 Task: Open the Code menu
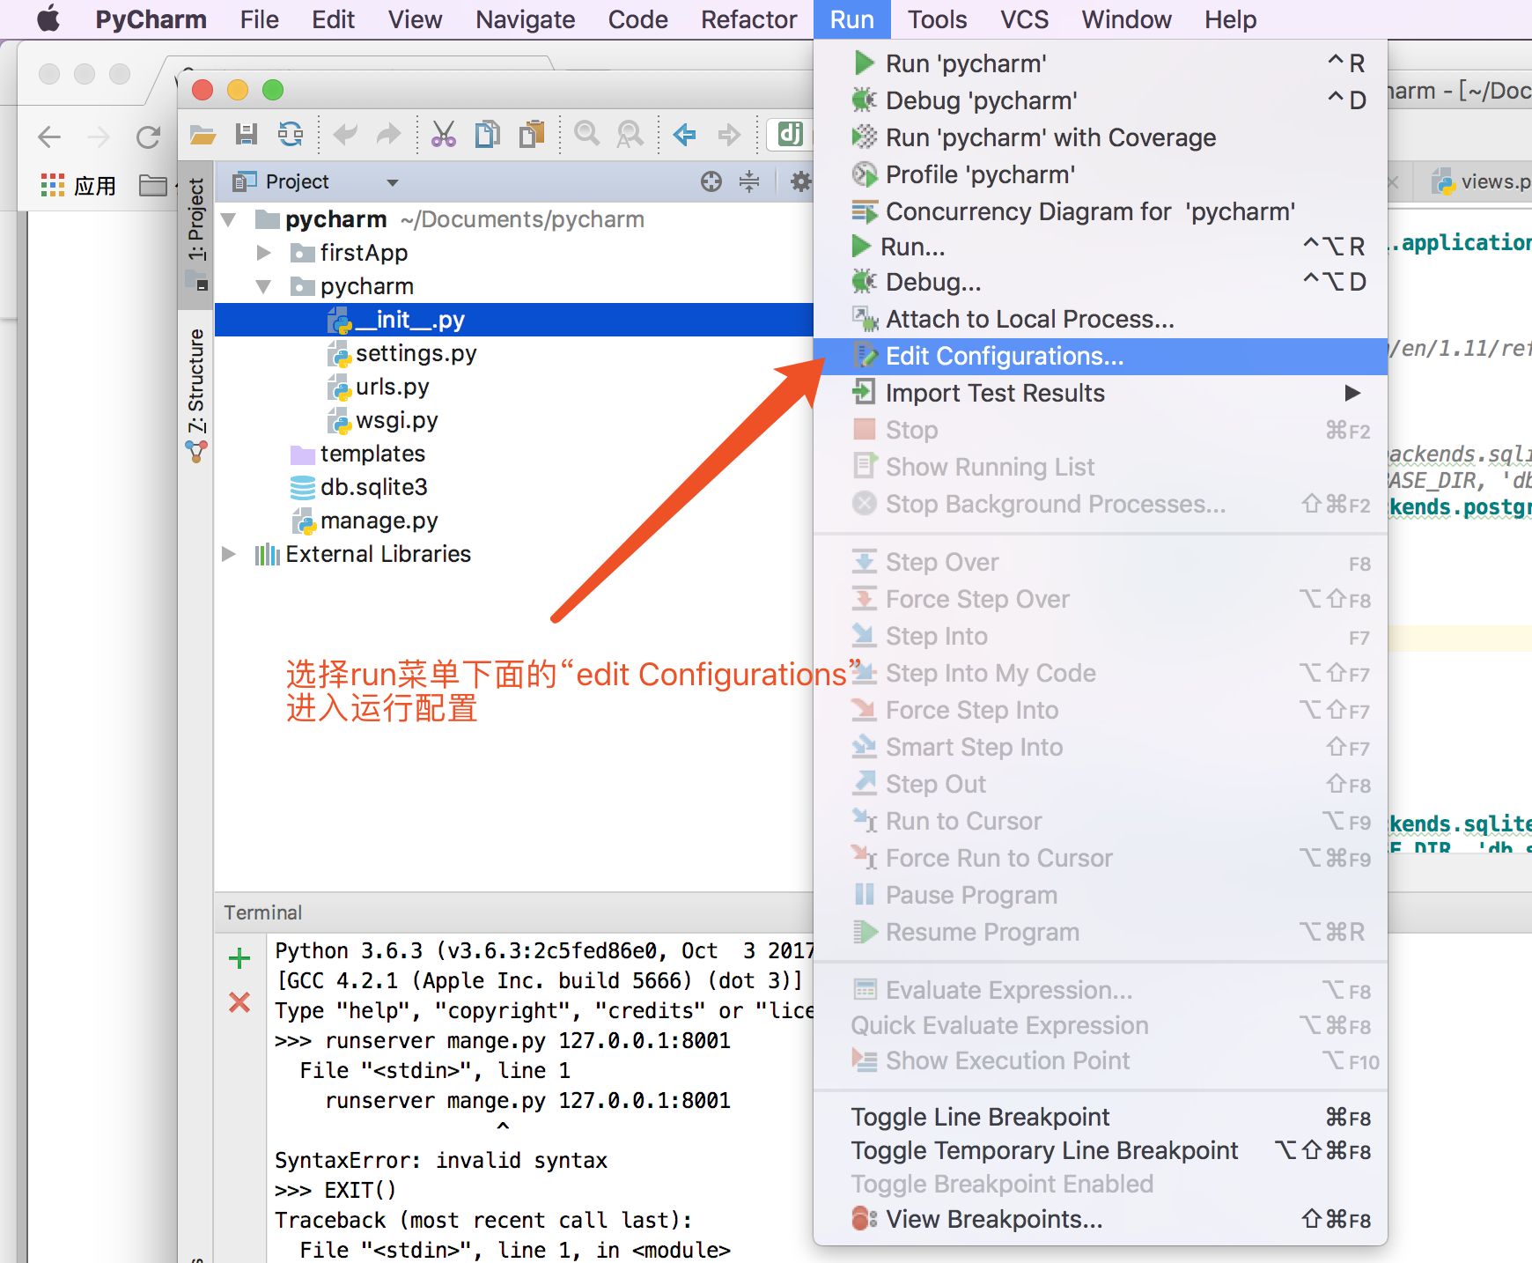click(637, 19)
